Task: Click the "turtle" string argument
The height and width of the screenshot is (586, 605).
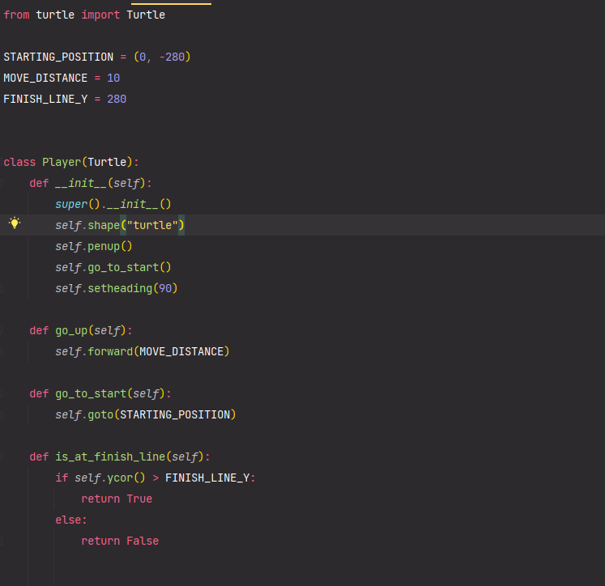Action: [x=152, y=225]
